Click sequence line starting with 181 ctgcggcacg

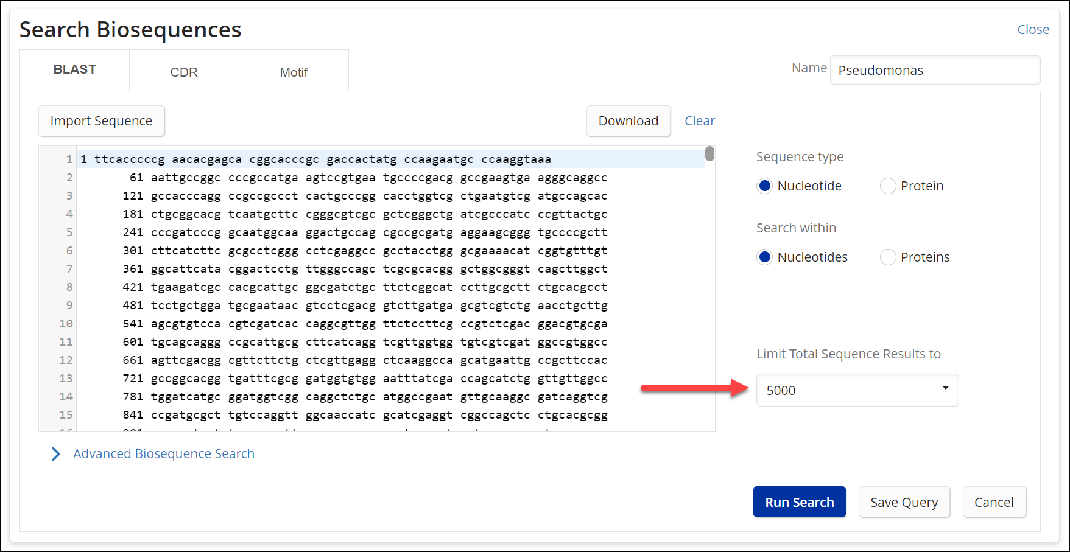390,214
